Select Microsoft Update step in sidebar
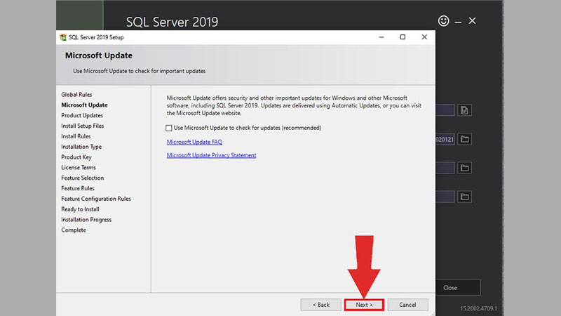 [84, 105]
